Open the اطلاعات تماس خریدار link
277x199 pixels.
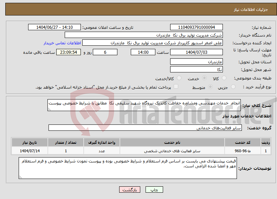[62, 43]
